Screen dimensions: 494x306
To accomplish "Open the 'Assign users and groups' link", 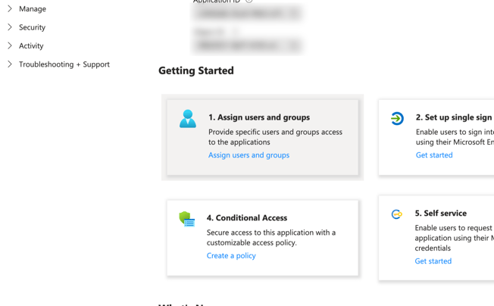I will (x=249, y=155).
